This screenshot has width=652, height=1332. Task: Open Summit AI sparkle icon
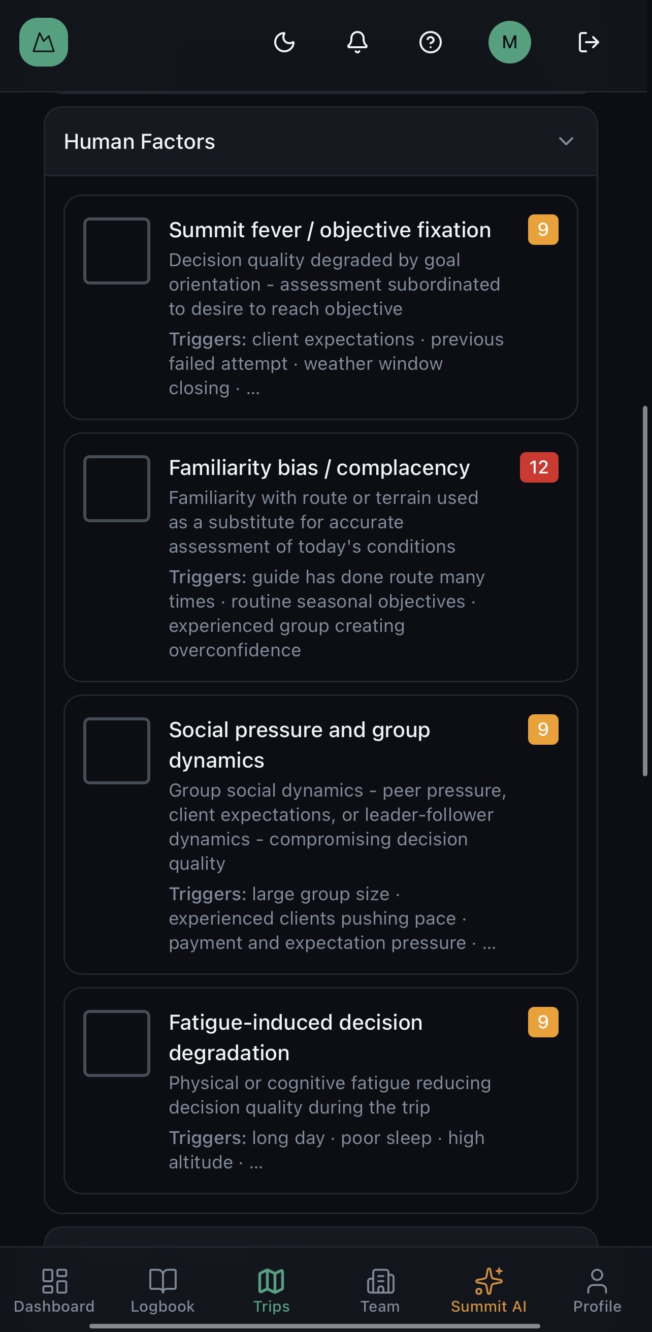click(x=488, y=1281)
